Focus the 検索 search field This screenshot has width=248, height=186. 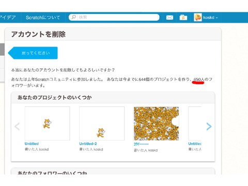click(x=114, y=17)
